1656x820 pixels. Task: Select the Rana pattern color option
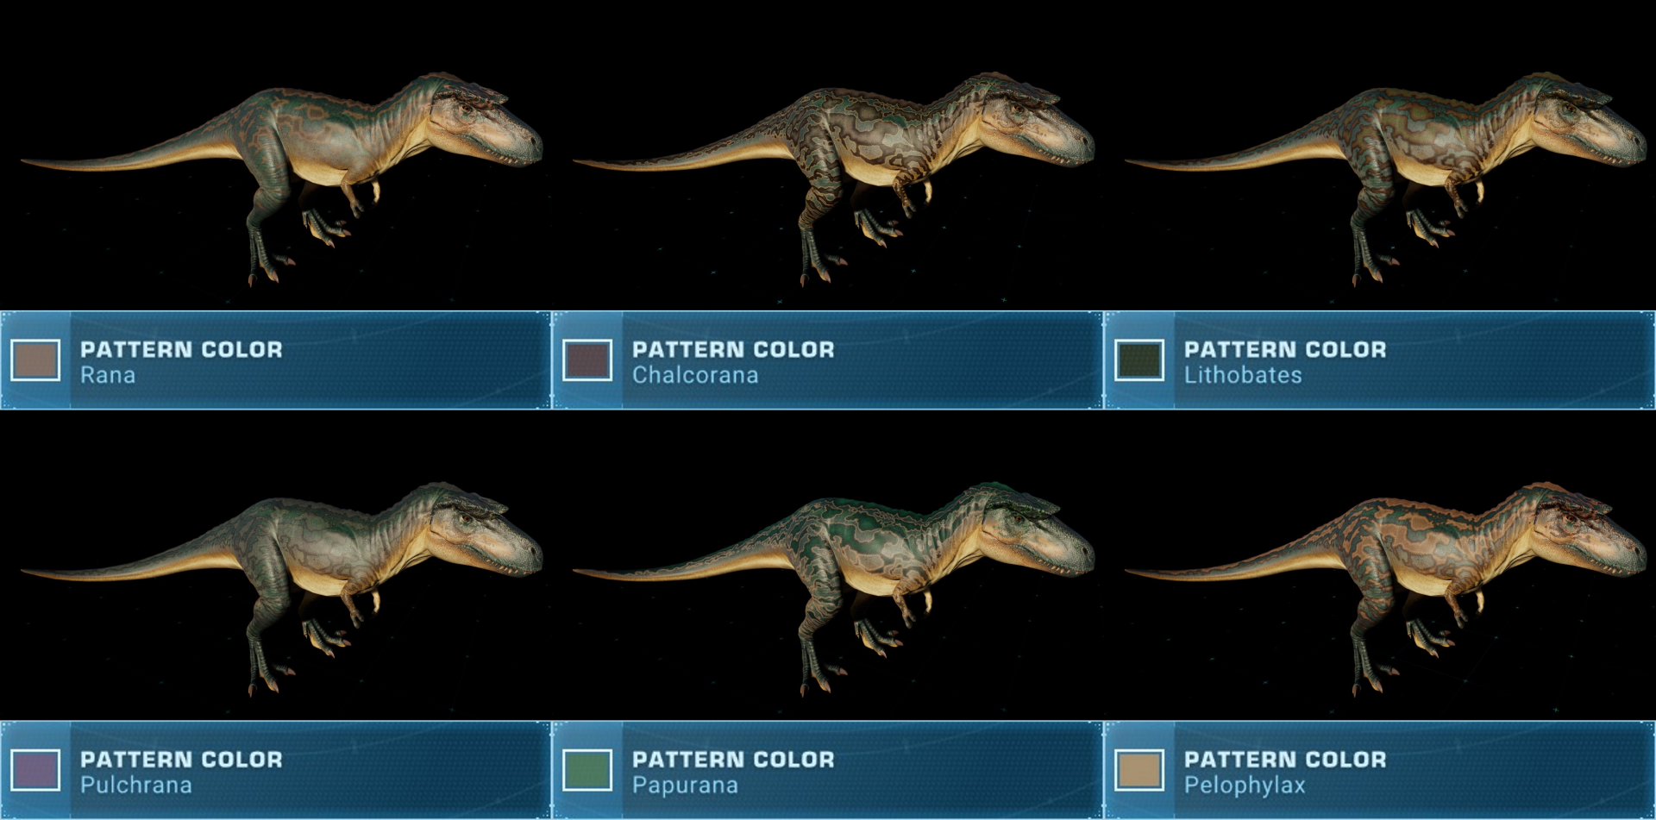click(x=275, y=360)
